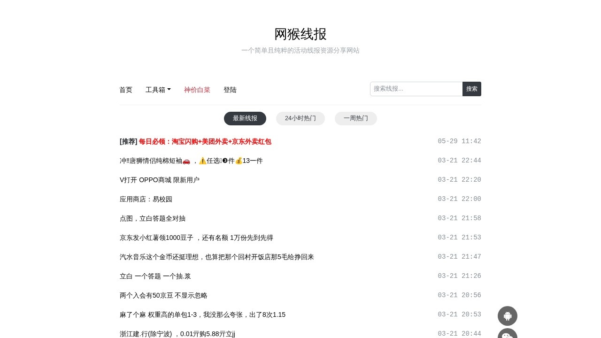Switch to the 一周热门 tab

[355, 118]
